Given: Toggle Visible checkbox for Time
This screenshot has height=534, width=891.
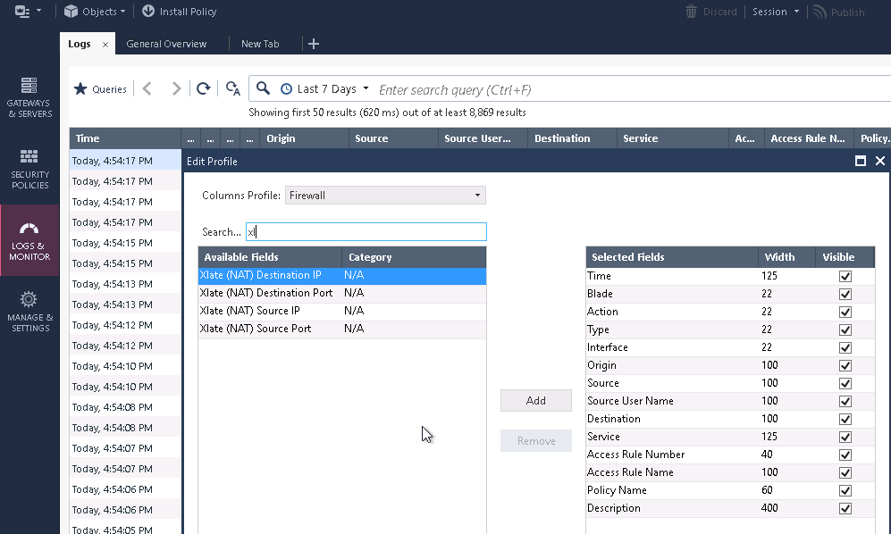Looking at the screenshot, I should [x=845, y=276].
